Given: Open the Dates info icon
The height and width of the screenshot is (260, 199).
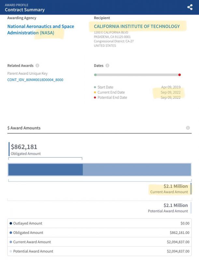Looking at the screenshot, I should click(x=107, y=66).
